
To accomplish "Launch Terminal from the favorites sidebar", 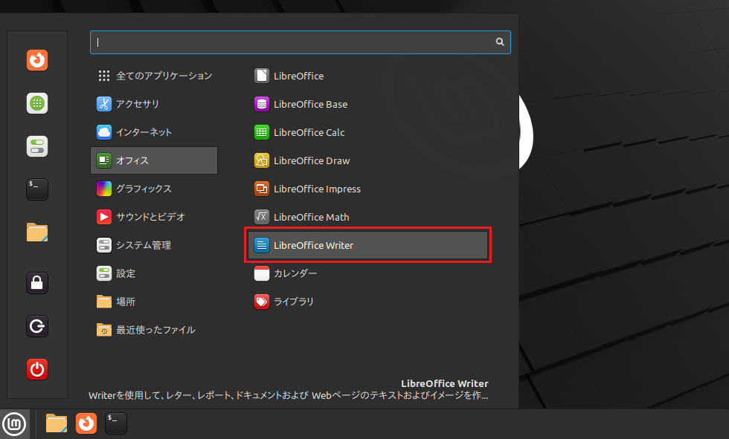I will click(x=37, y=189).
